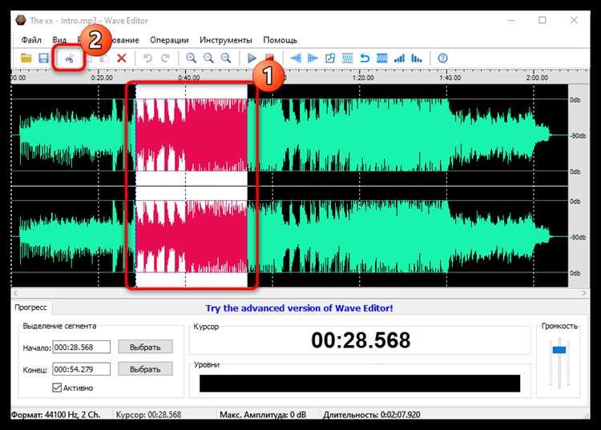Cut the selection with the scissors icon
This screenshot has width=601, height=430.
click(69, 58)
